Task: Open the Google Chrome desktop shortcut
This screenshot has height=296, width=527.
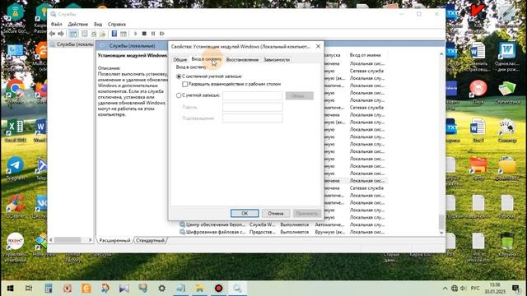Action: [x=15, y=91]
